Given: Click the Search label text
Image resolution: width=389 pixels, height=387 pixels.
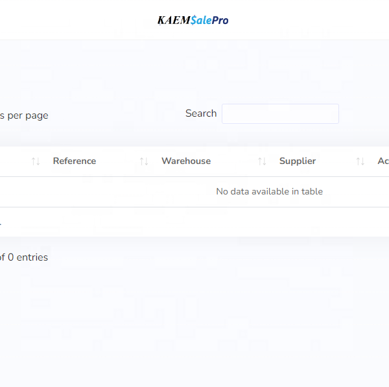Looking at the screenshot, I should pyautogui.click(x=201, y=113).
